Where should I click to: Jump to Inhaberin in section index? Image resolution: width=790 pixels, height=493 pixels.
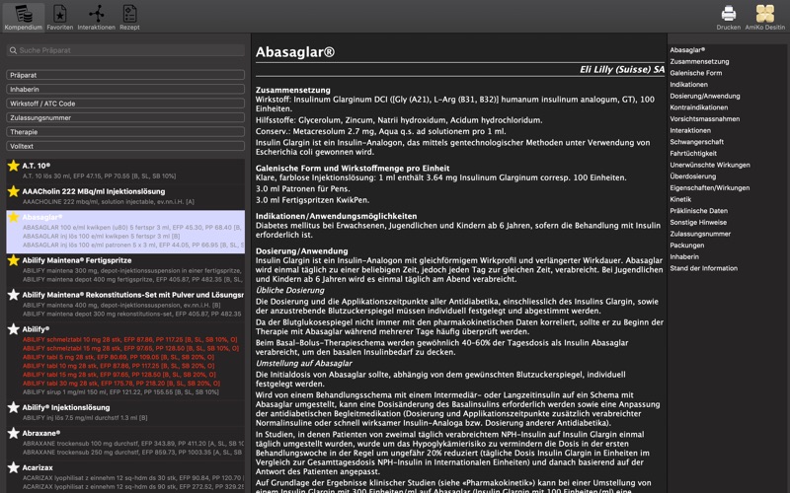(684, 256)
